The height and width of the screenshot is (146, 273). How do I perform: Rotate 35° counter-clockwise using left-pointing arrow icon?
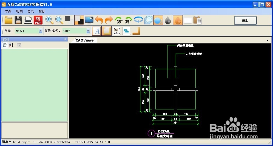[119, 20]
